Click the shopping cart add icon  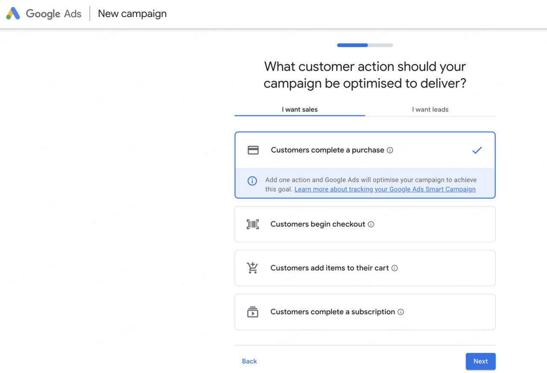[x=253, y=268]
